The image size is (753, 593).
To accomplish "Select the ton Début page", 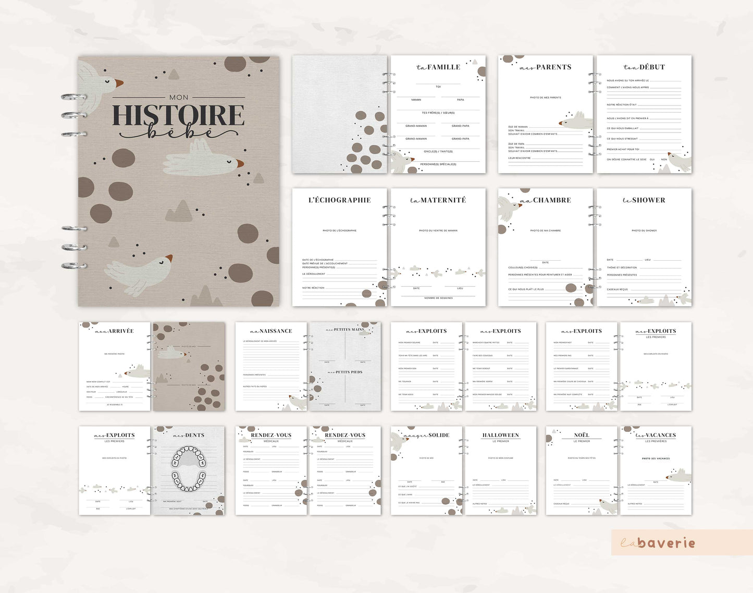I will coord(644,114).
